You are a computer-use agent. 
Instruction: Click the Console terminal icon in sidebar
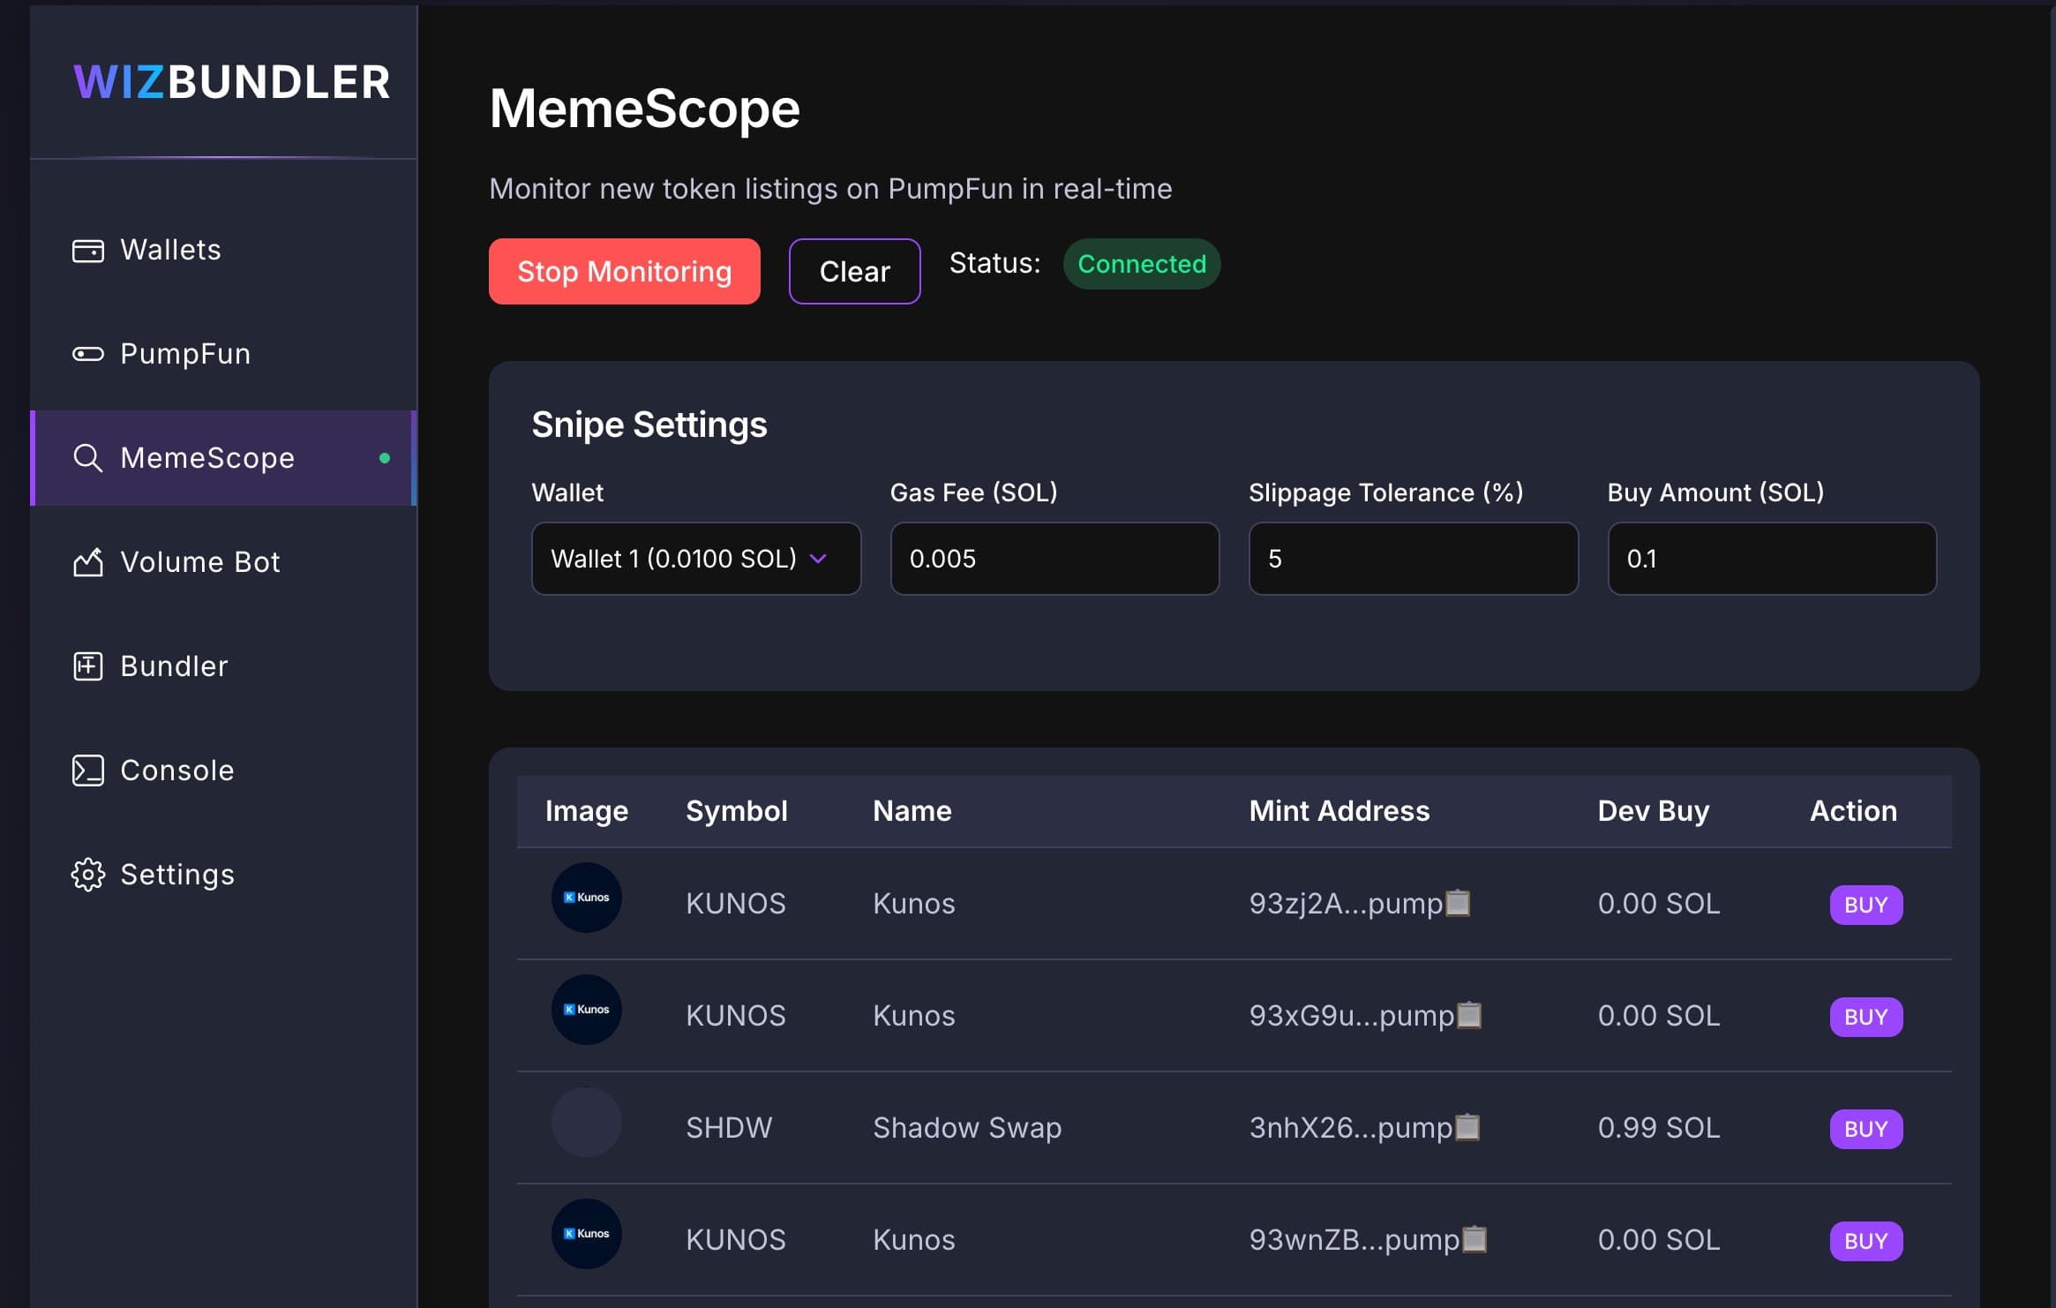coord(87,771)
